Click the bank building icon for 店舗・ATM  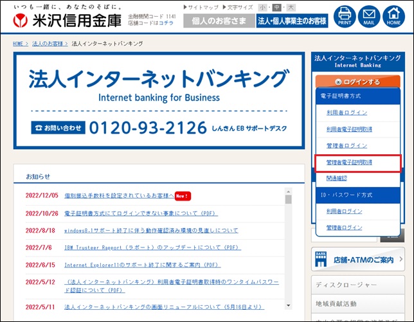pyautogui.click(x=321, y=260)
